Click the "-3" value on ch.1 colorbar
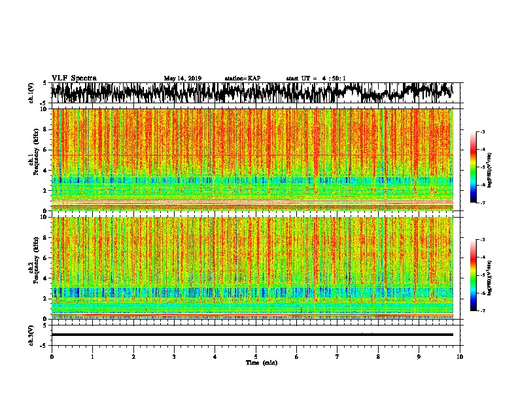This screenshot has height=400, width=518. point(482,131)
